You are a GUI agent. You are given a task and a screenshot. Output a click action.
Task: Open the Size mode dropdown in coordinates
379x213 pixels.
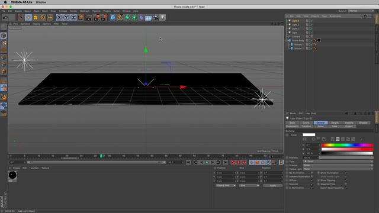pyautogui.click(x=249, y=186)
